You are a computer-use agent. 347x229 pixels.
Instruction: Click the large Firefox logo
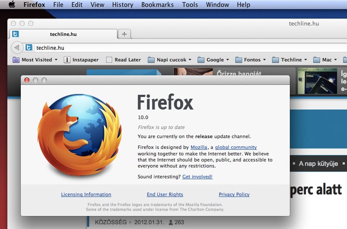pos(79,135)
